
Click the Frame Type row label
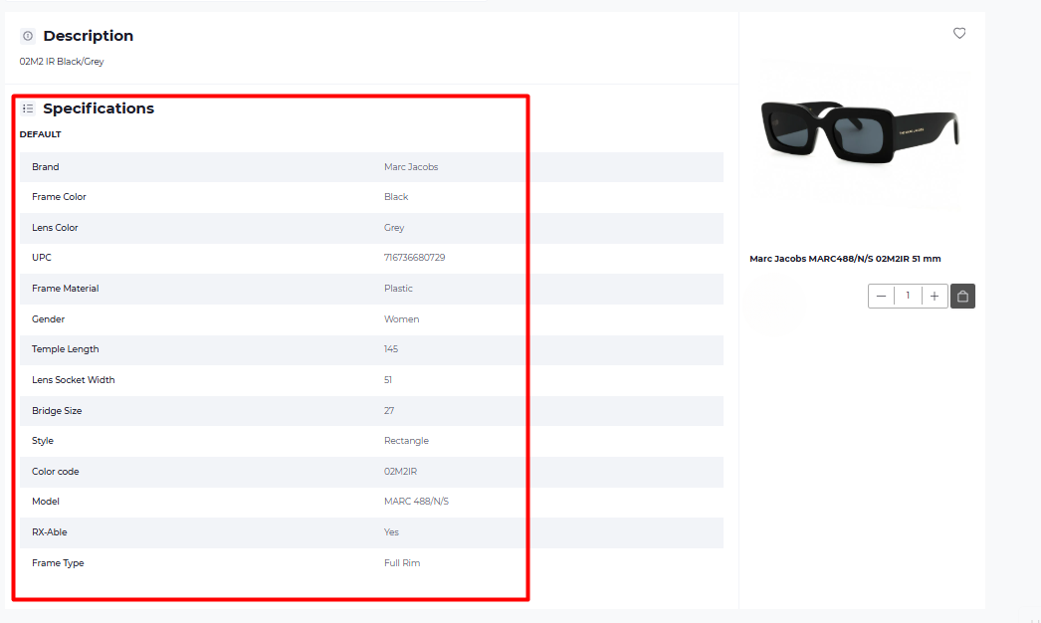[58, 562]
